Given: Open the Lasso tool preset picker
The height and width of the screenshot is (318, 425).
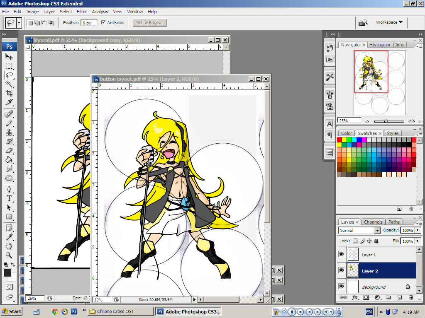Looking at the screenshot, I should [x=19, y=23].
